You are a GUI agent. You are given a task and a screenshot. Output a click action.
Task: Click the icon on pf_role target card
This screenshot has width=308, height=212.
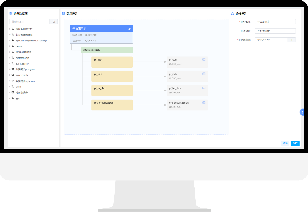(x=204, y=74)
